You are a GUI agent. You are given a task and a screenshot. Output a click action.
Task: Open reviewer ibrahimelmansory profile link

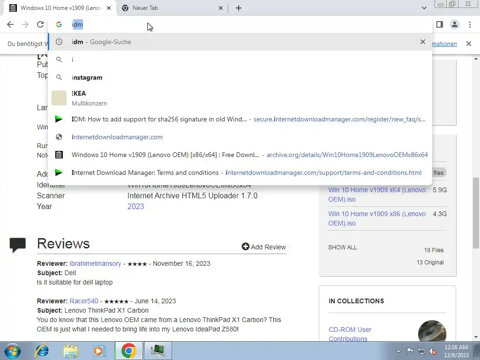[x=95, y=263]
